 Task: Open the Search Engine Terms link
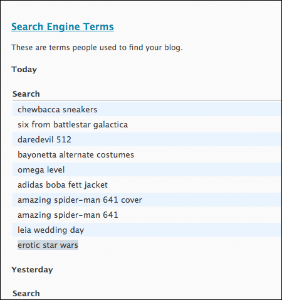[x=63, y=26]
